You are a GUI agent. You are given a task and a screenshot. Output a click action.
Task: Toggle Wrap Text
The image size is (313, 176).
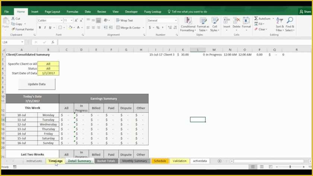pos(124,20)
